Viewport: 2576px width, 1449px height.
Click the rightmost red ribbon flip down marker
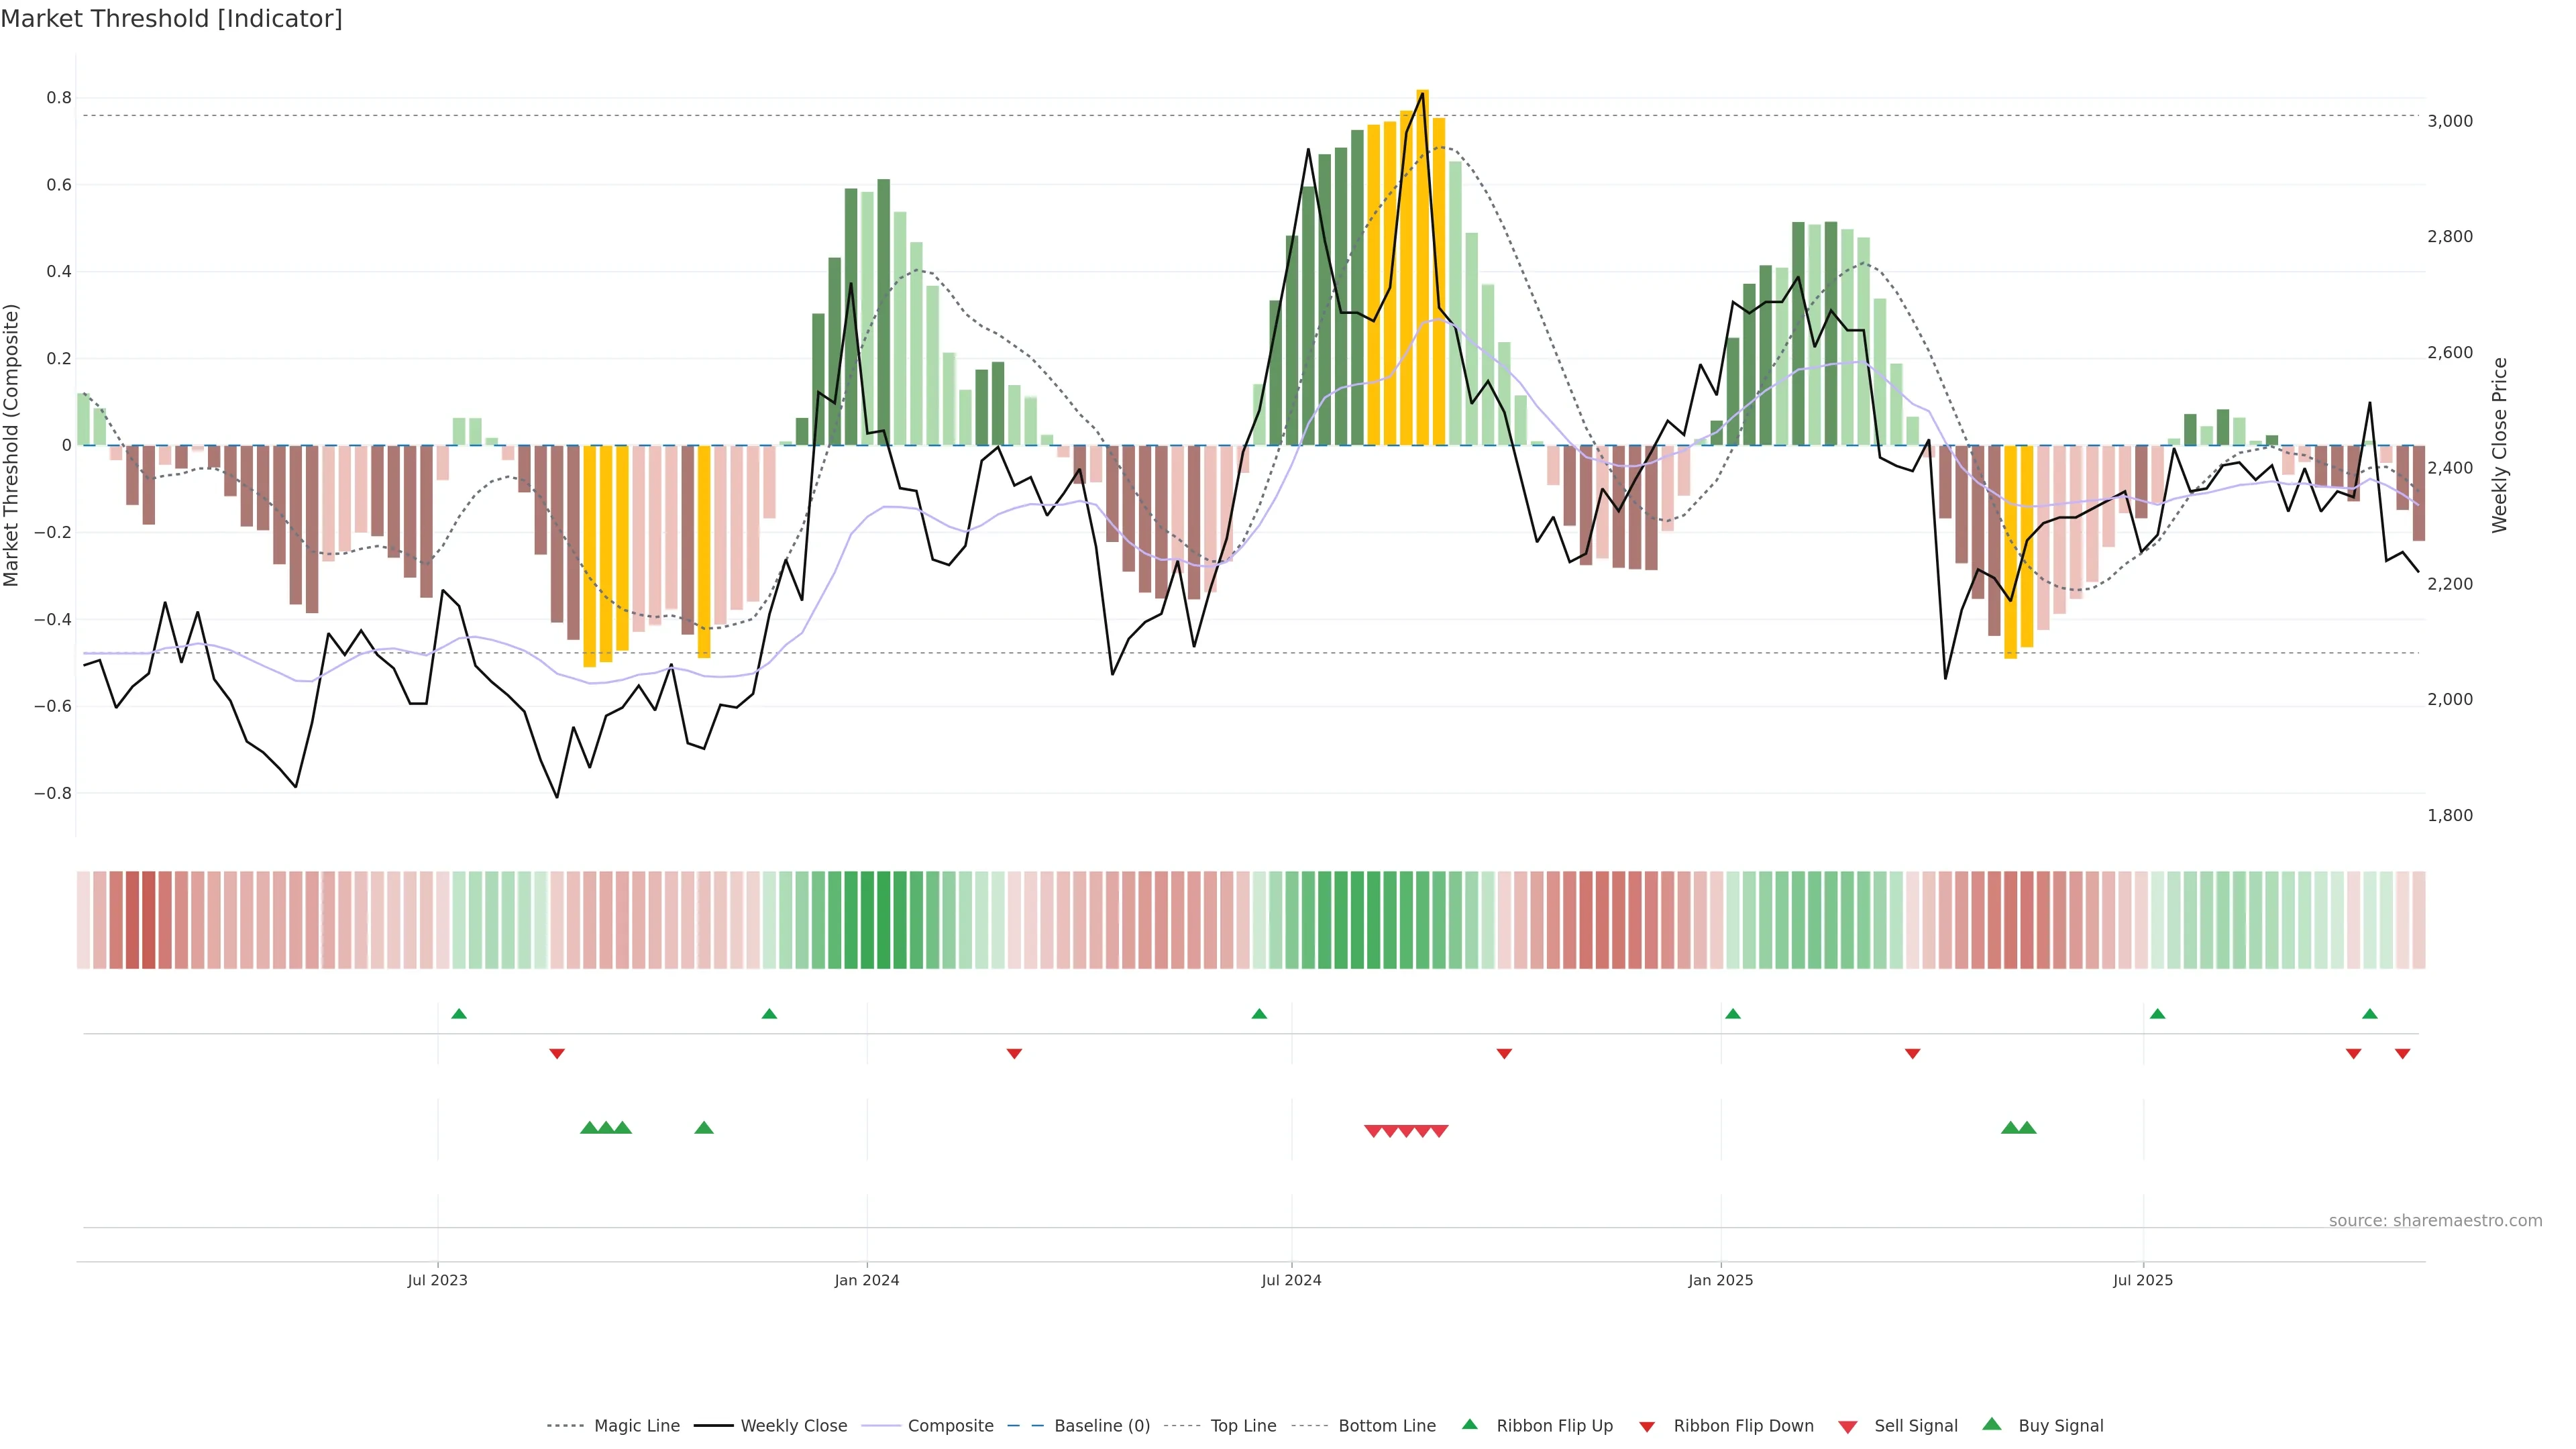(2402, 1054)
